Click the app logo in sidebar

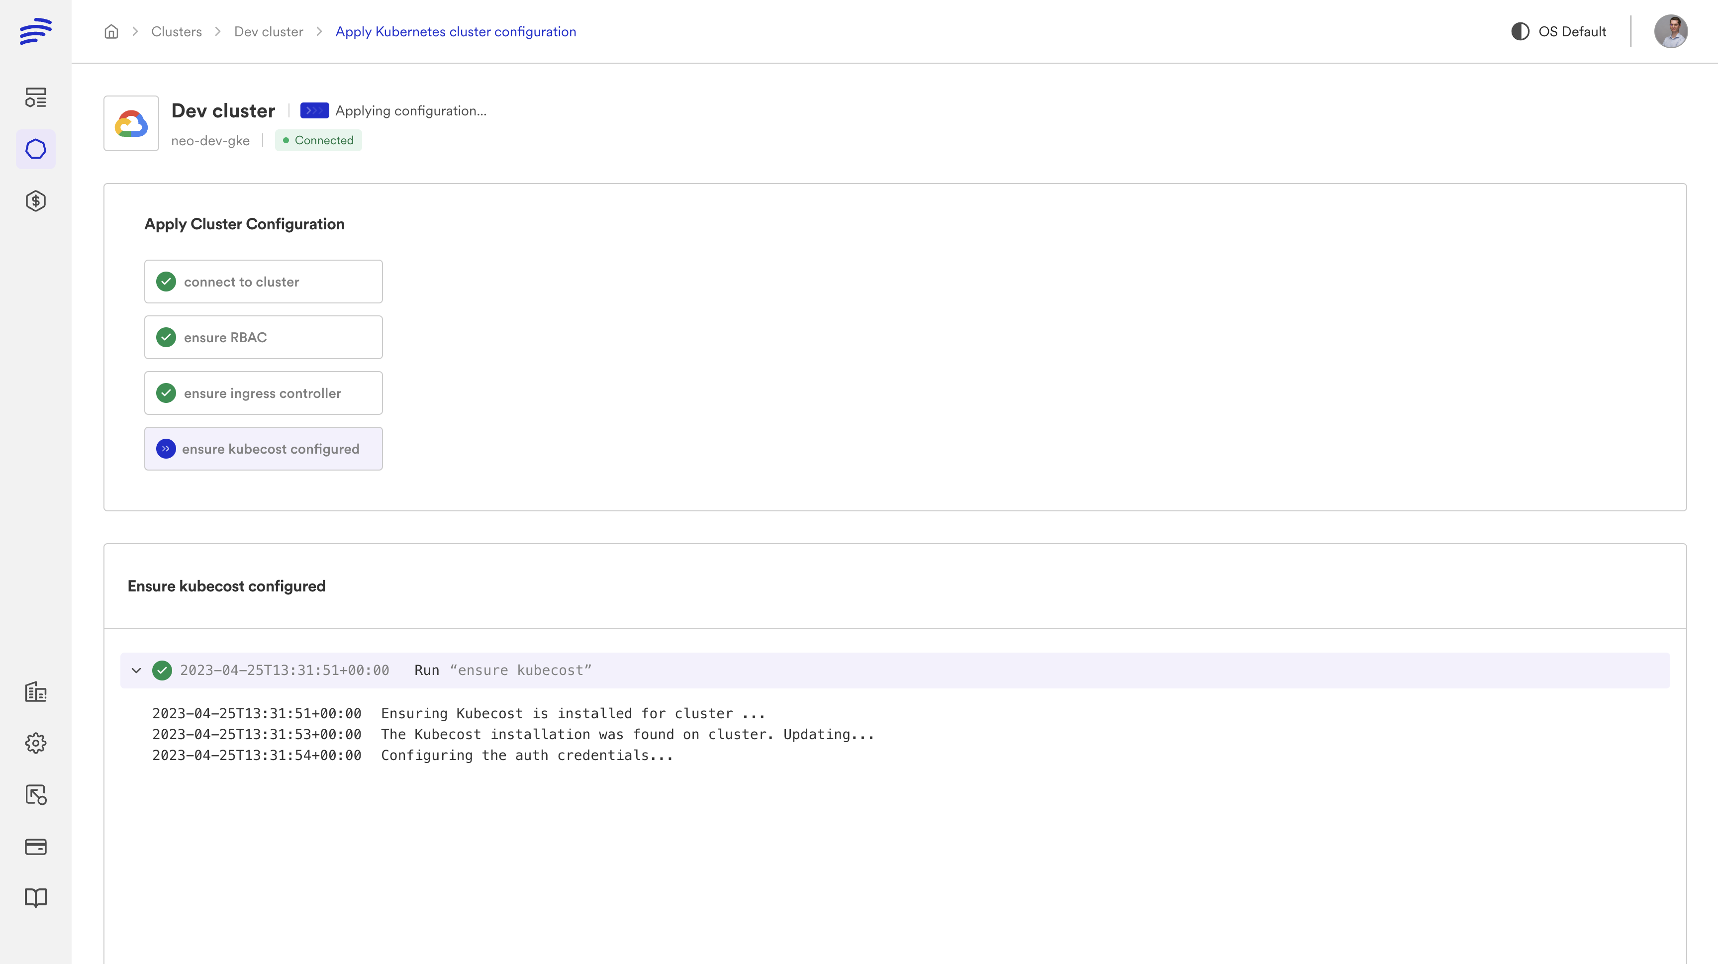point(35,31)
